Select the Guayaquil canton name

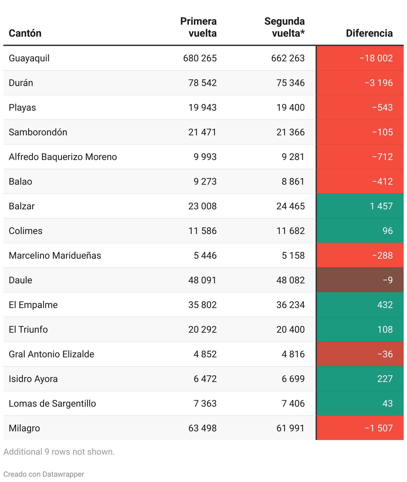click(x=29, y=58)
